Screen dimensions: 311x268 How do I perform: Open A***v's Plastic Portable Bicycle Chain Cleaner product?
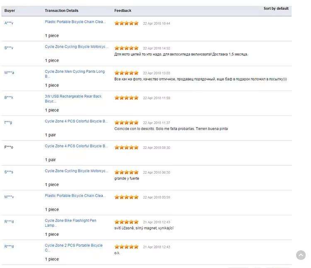pyautogui.click(x=75, y=22)
